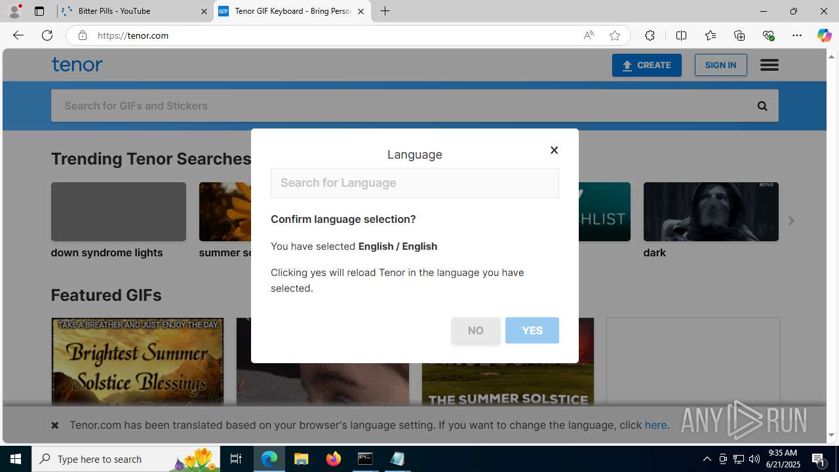
Task: Close the Tenor GIF Keyboard tab
Action: coord(361,11)
